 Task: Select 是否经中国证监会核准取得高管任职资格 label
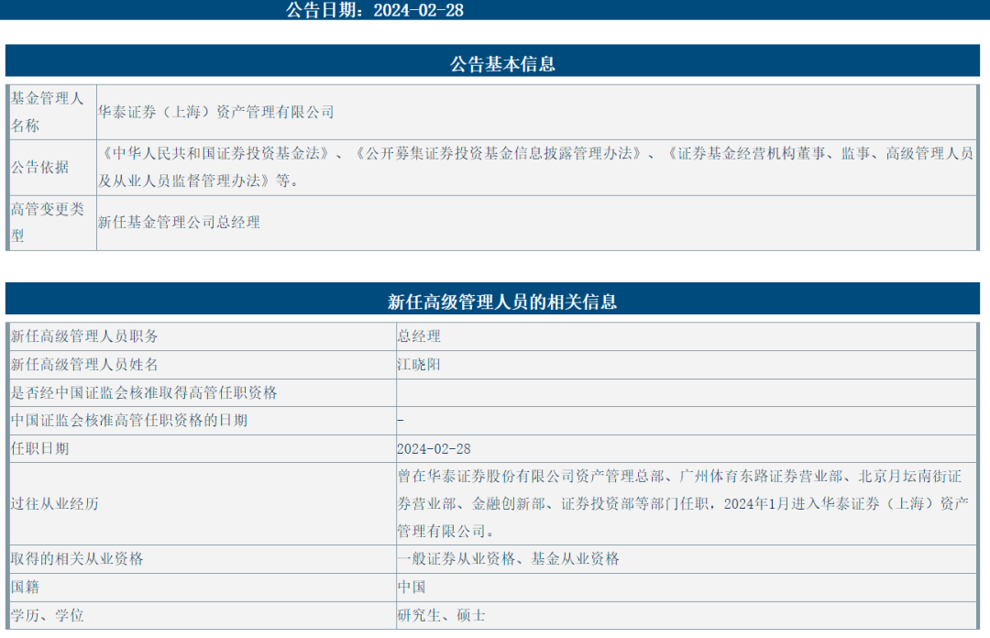pos(144,393)
